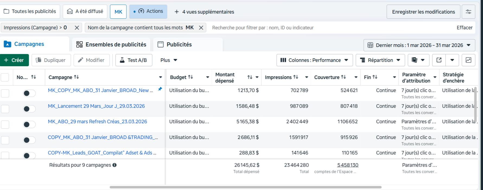The image size is (483, 190).
Task: Open the Colonnes: Performance dropdown
Action: point(315,60)
